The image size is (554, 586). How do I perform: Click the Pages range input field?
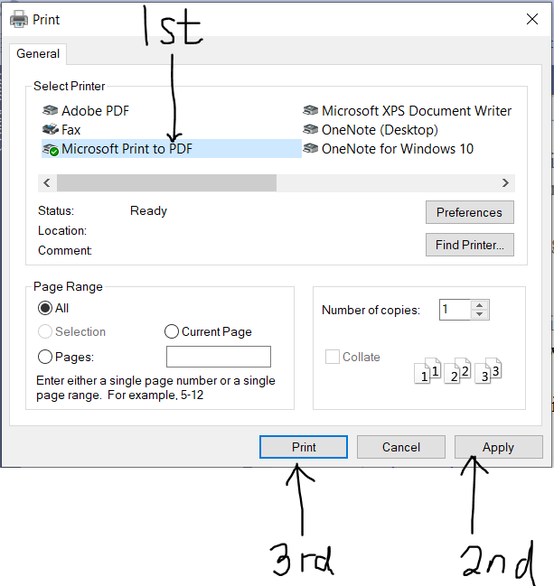click(x=219, y=357)
